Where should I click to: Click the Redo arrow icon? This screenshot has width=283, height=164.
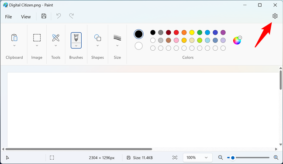point(72,16)
